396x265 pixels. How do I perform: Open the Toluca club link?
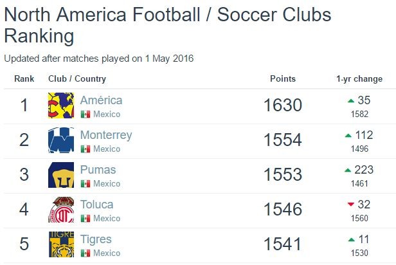[x=96, y=205]
